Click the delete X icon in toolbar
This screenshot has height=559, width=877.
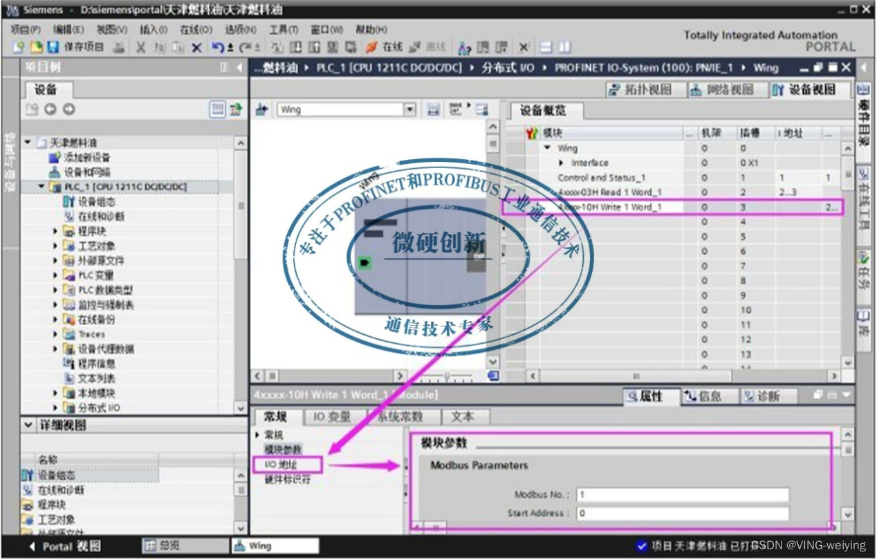[x=196, y=47]
